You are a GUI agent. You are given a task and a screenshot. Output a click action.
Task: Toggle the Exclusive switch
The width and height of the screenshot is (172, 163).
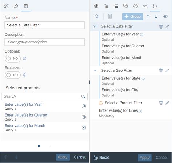13,75
